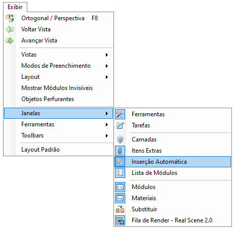
Task: Click the Itens Extras paperclip icon
Action: [x=120, y=151]
